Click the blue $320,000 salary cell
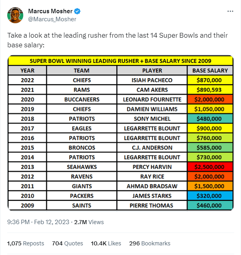The width and height of the screenshot is (241, 255). point(210,196)
